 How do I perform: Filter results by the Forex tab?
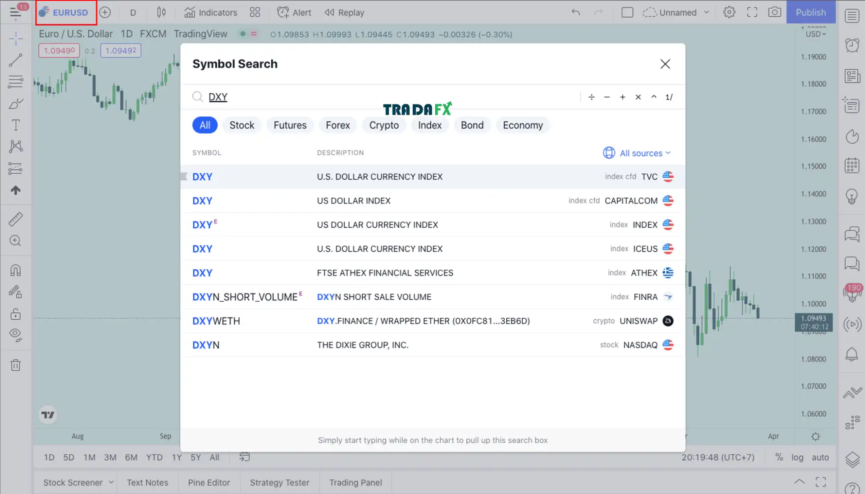(x=337, y=125)
